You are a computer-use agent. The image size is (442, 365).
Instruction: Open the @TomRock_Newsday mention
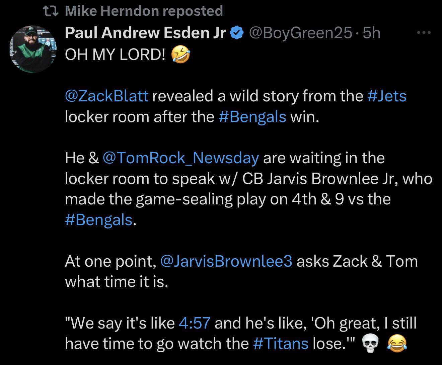point(181,158)
